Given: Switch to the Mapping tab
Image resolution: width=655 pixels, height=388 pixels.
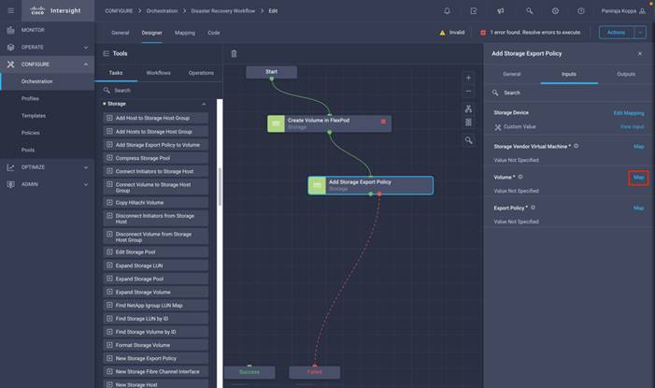Looking at the screenshot, I should pyautogui.click(x=185, y=33).
